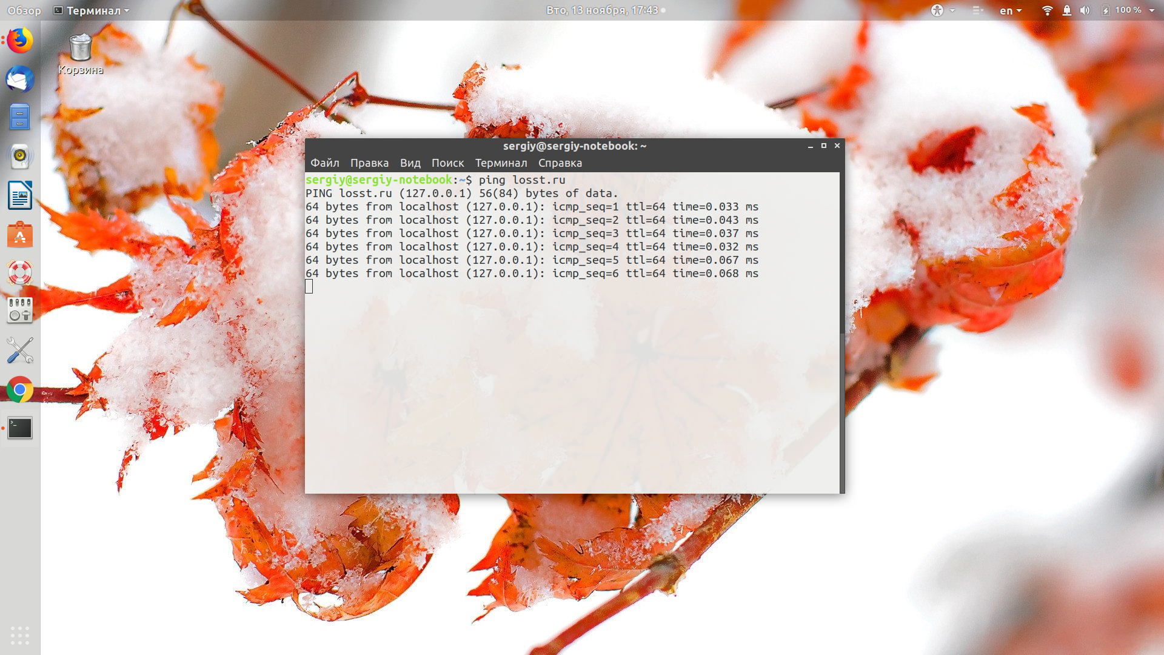
Task: Open the Файл menu in terminal
Action: [x=325, y=163]
